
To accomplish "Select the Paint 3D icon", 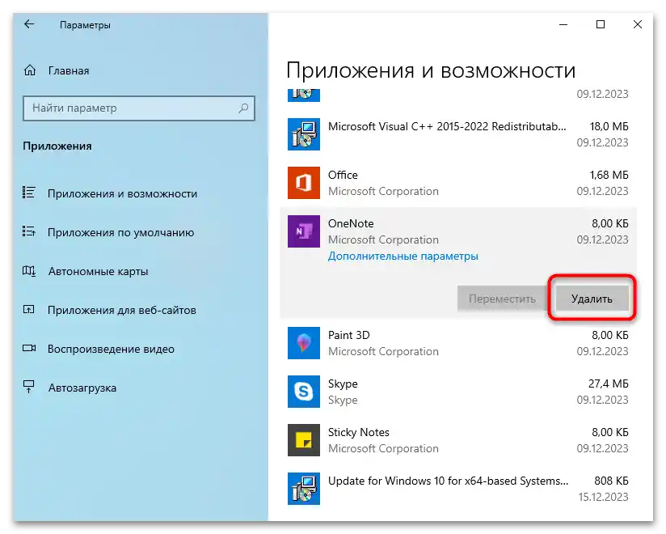I will 303,343.
